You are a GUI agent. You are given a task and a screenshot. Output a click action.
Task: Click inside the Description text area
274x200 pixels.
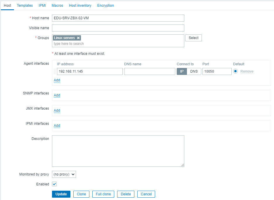118,151
